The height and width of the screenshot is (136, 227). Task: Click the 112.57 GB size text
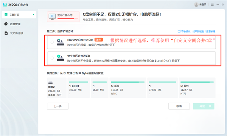[186, 90]
